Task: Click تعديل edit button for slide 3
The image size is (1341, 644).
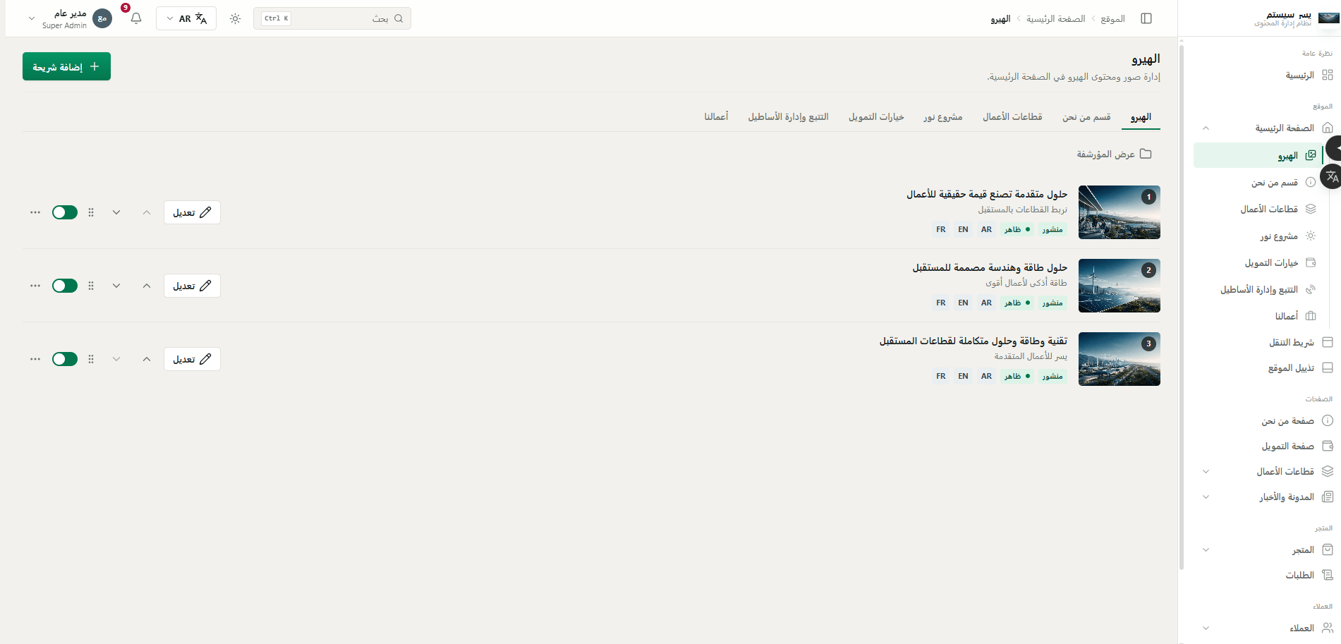Action: point(192,359)
